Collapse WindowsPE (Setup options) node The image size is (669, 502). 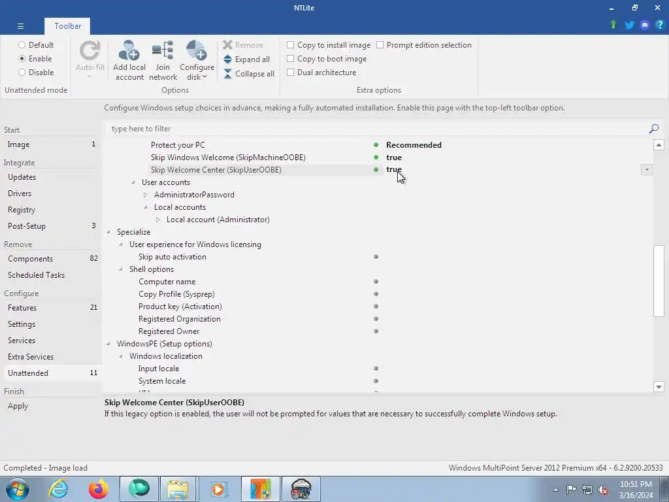[108, 344]
